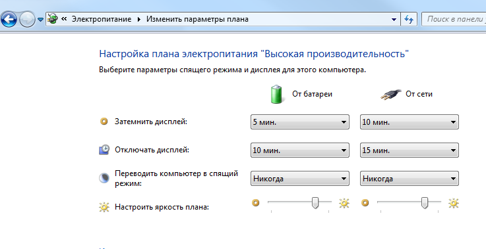Click the blue Back navigation arrow

(x=9, y=20)
